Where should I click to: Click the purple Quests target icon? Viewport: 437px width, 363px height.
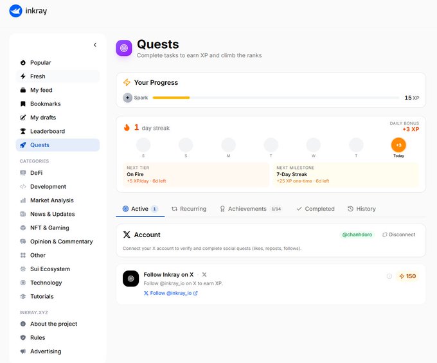click(124, 48)
